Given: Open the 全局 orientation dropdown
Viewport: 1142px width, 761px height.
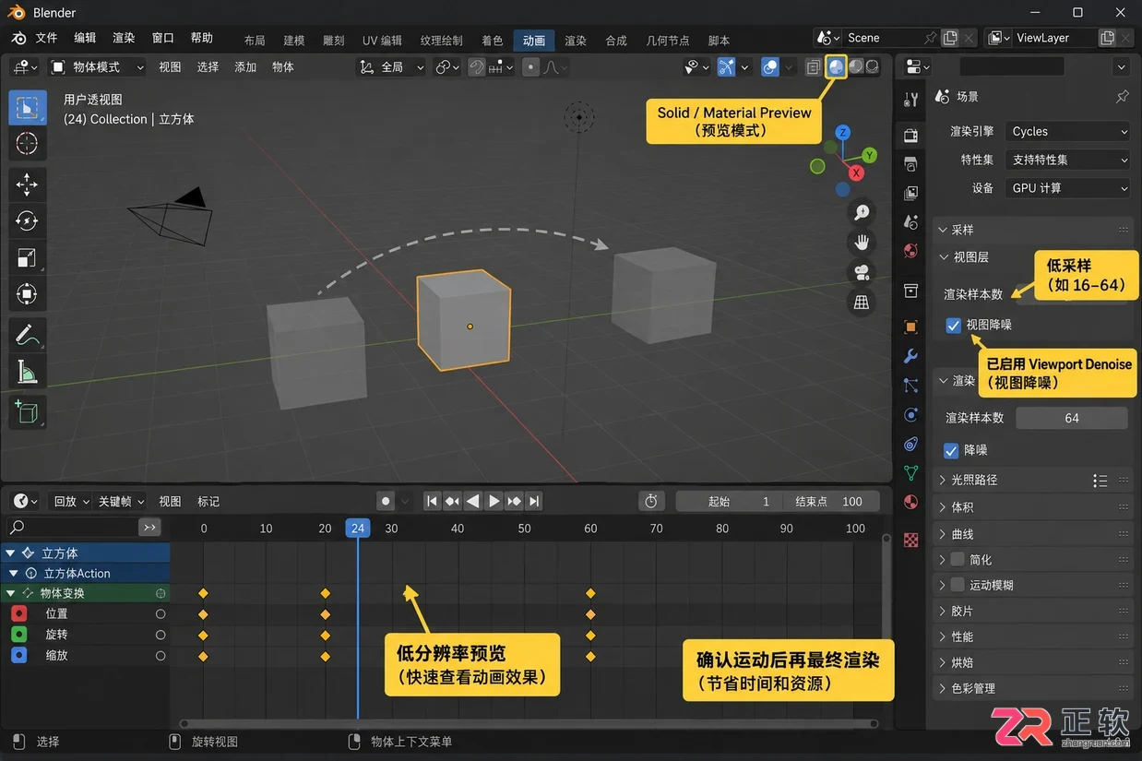Looking at the screenshot, I should pos(392,66).
